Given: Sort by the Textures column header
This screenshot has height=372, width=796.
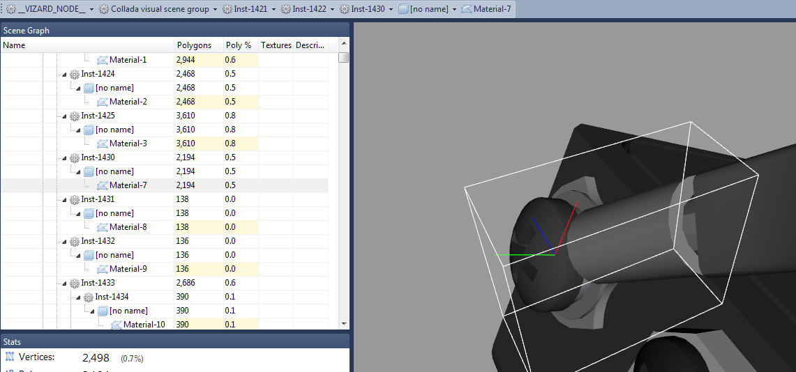Looking at the screenshot, I should pyautogui.click(x=276, y=45).
